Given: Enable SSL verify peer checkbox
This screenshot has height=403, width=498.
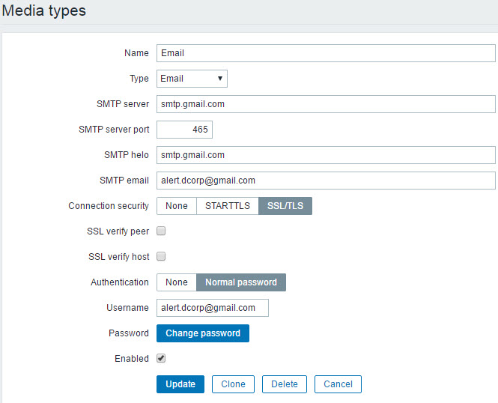Looking at the screenshot, I should (161, 231).
